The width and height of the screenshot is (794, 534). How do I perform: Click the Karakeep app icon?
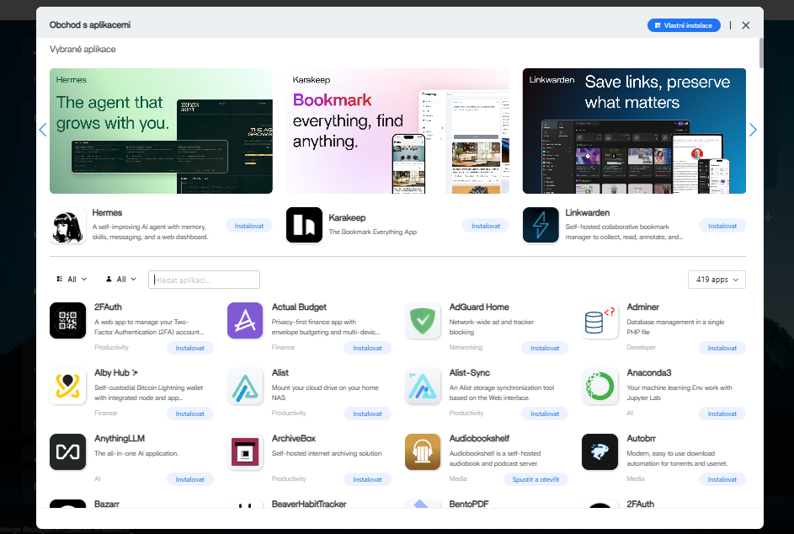pos(304,225)
